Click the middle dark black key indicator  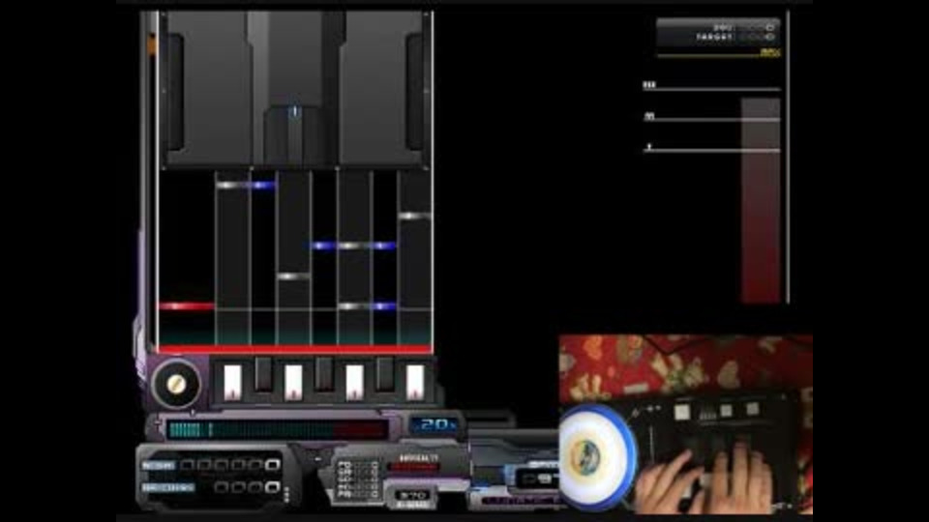click(x=324, y=374)
